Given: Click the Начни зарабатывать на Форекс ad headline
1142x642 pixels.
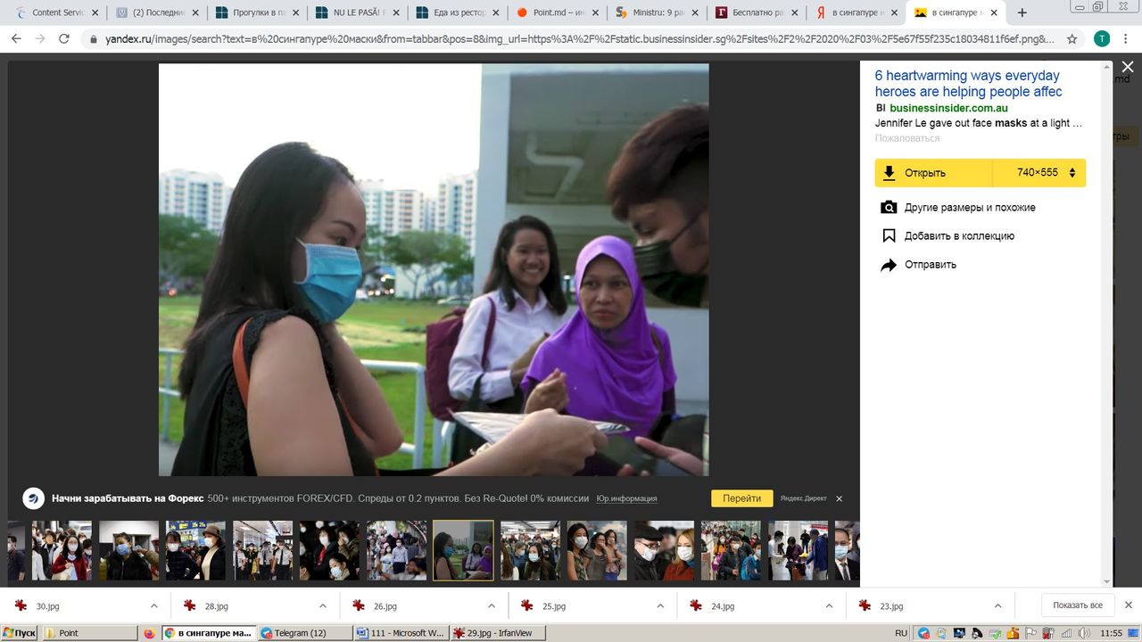Looking at the screenshot, I should (x=128, y=498).
